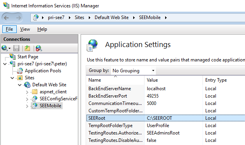Open the arrow after SEEMobile breadcrumb
The height and width of the screenshot is (145, 245).
pyautogui.click(x=166, y=17)
